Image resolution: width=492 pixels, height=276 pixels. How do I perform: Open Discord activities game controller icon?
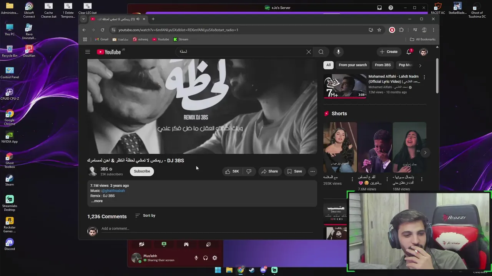(186, 244)
